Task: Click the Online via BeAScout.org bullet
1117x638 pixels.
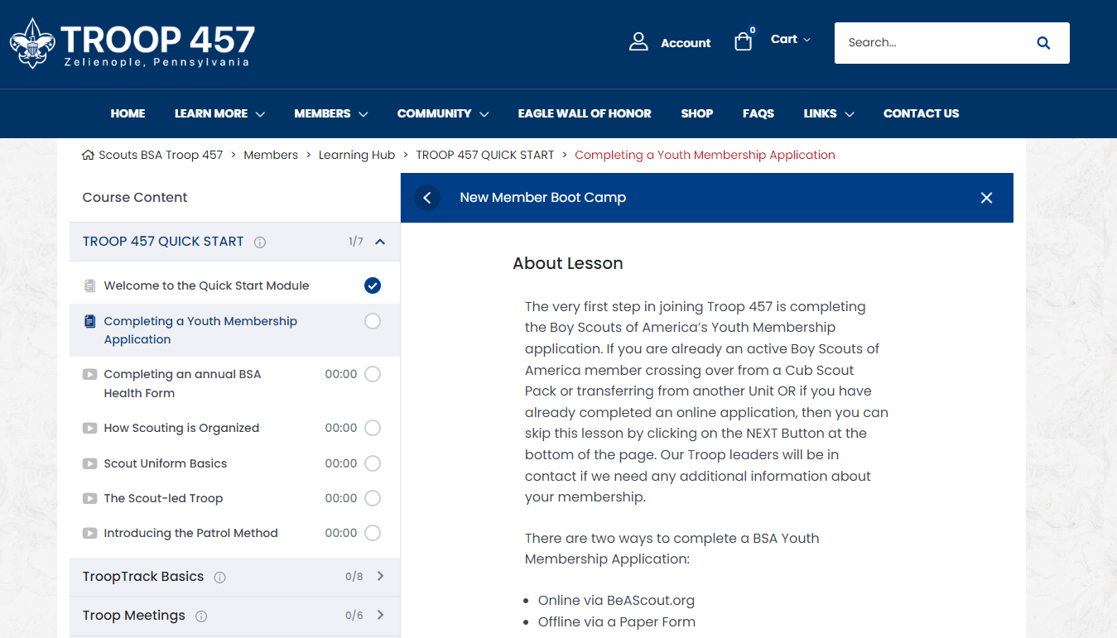Action: [616, 600]
